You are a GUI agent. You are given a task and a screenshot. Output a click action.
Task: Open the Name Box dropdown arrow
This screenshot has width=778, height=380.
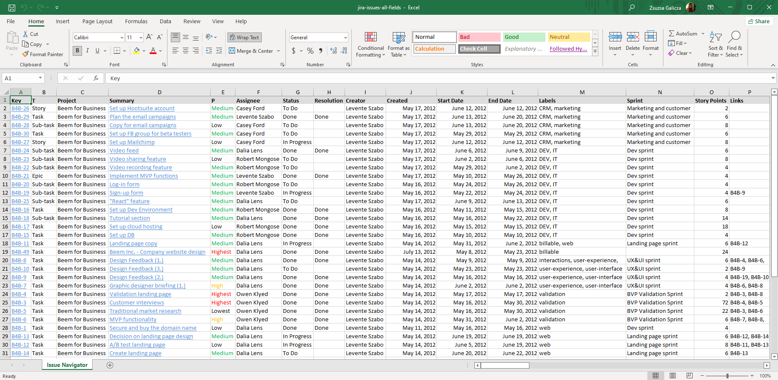pyautogui.click(x=41, y=78)
